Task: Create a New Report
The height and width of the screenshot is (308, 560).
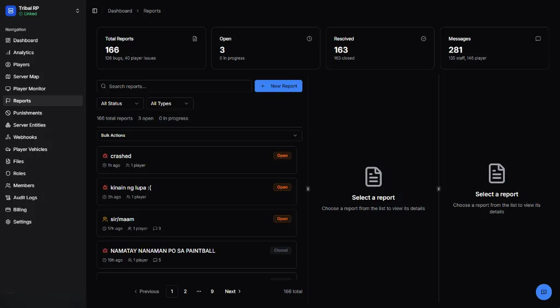Action: pos(278,86)
